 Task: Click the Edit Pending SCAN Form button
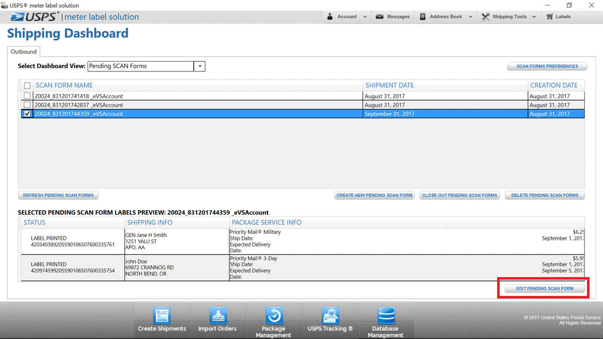pos(545,288)
